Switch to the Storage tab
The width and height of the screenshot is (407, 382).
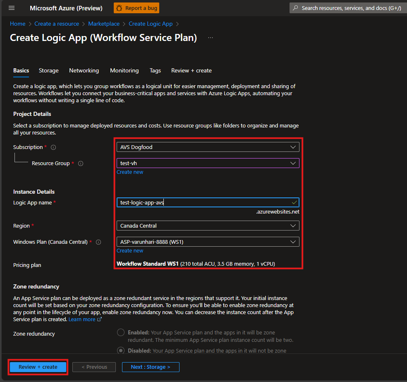pyautogui.click(x=49, y=71)
